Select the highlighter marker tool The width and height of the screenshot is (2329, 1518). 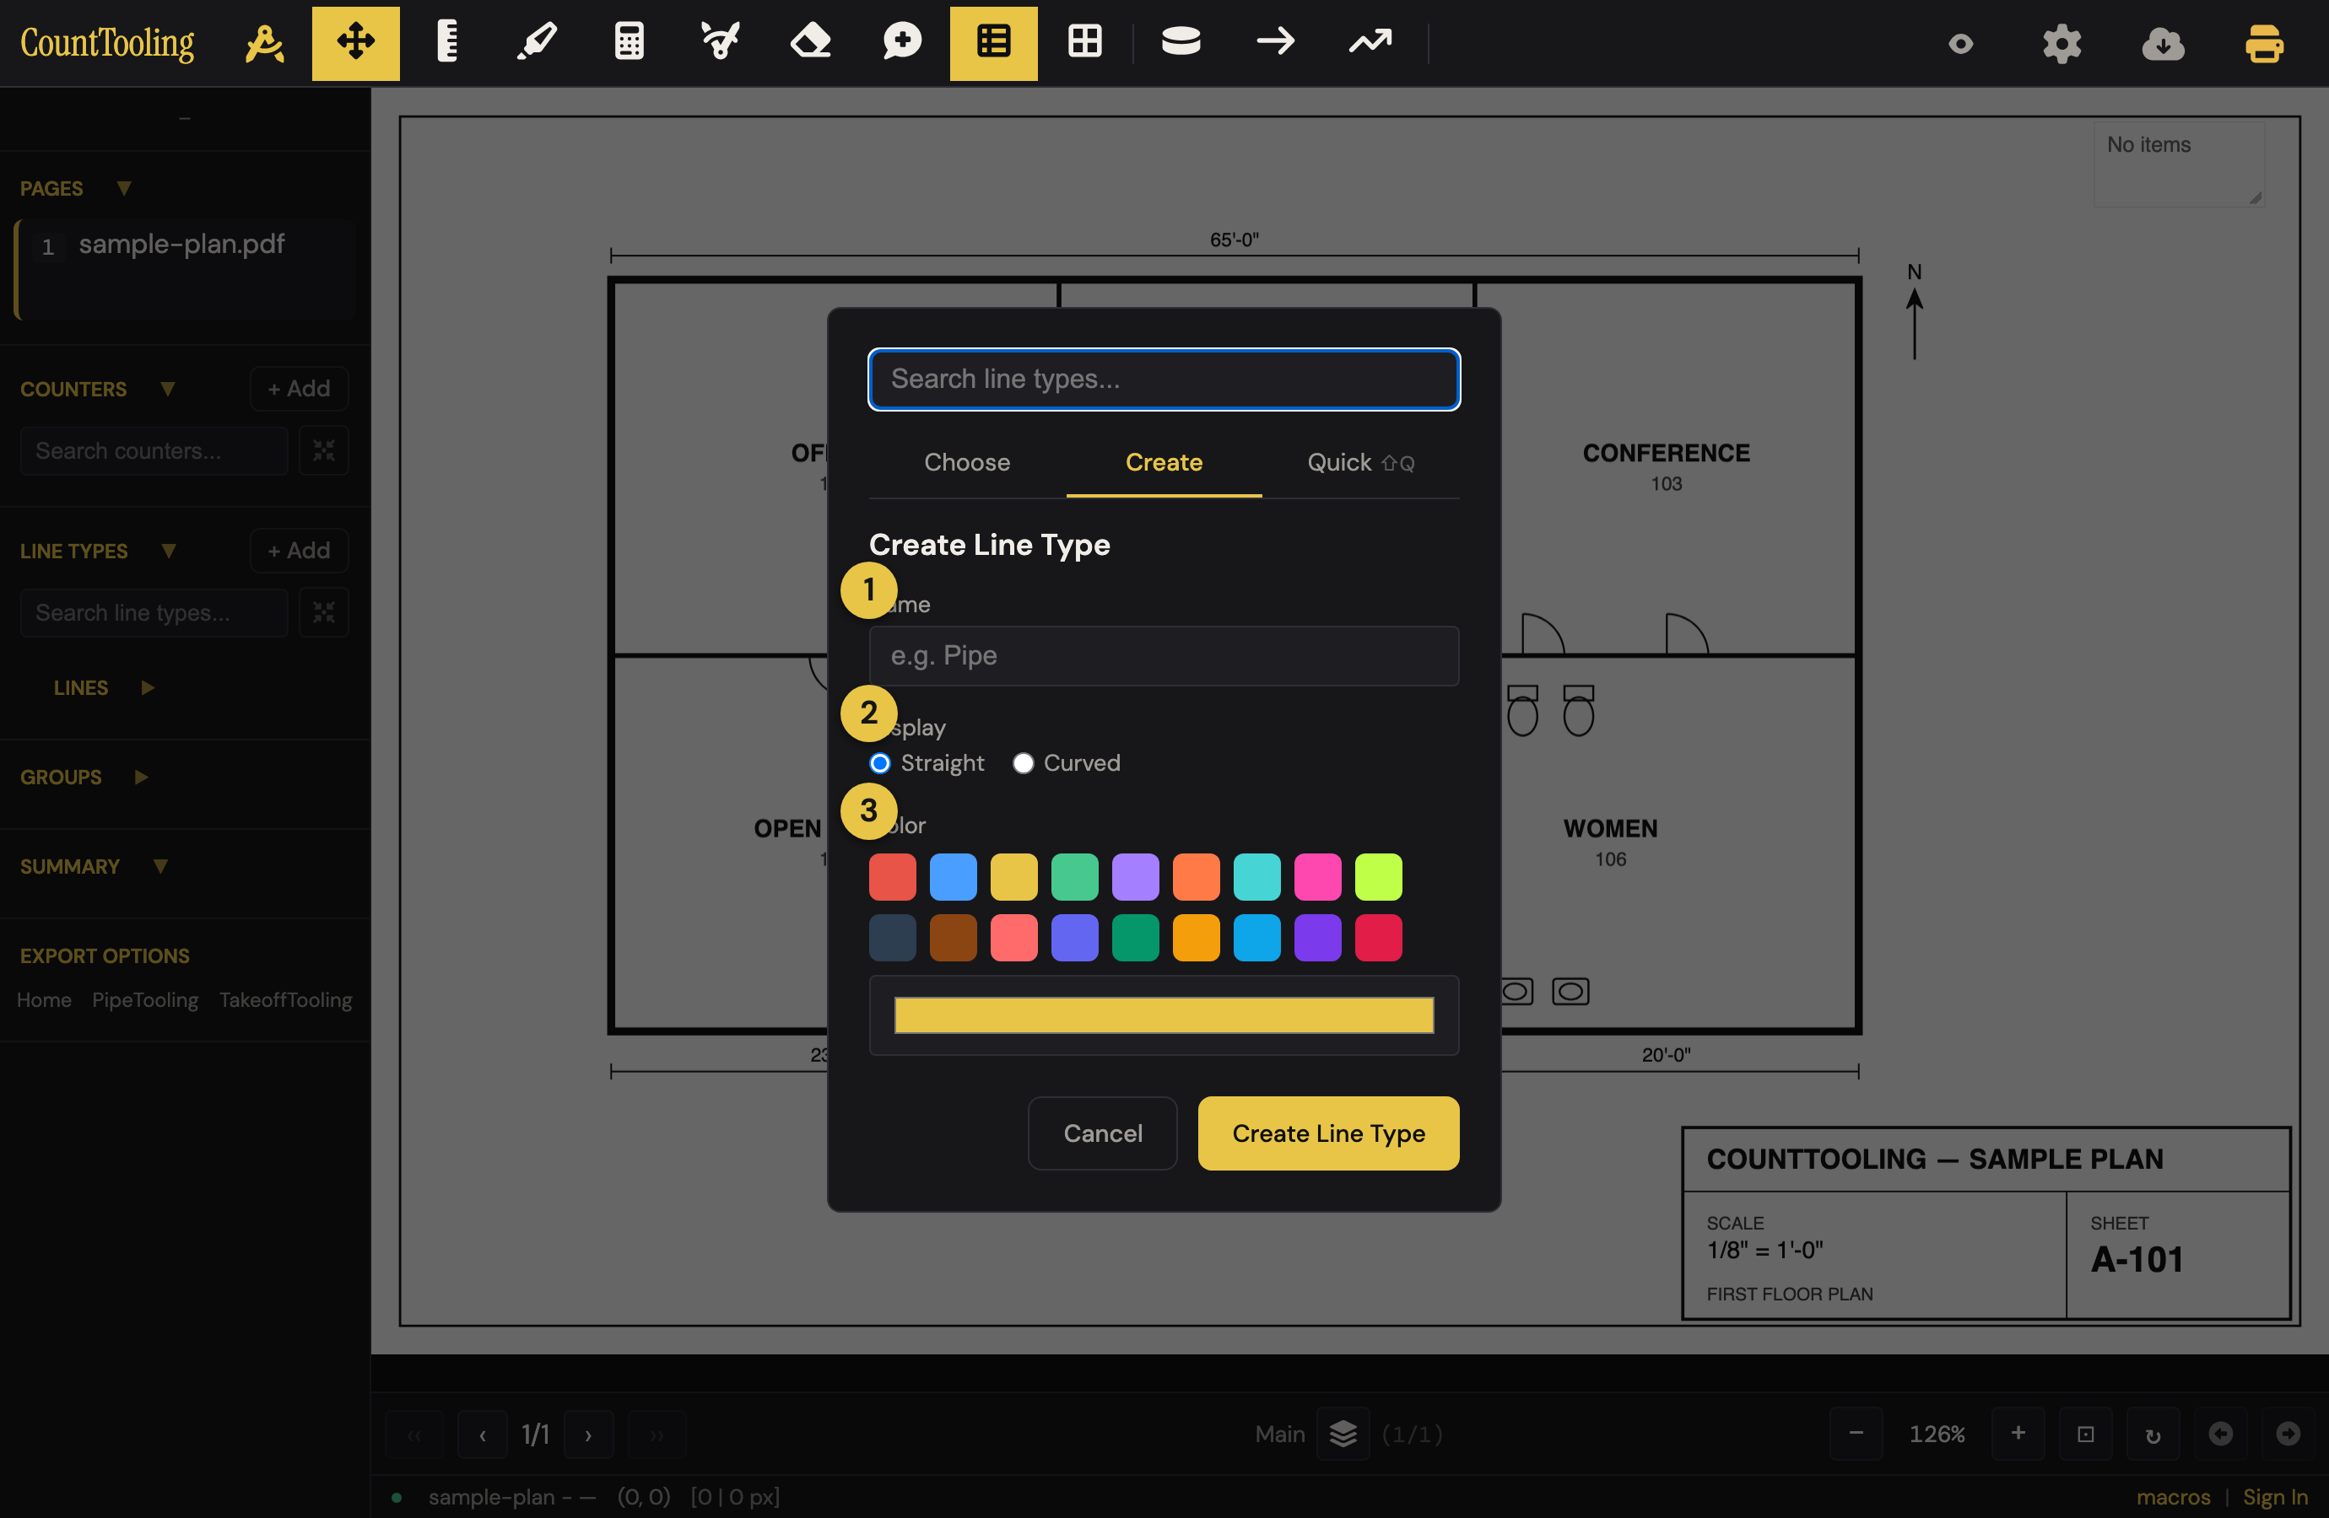538,43
